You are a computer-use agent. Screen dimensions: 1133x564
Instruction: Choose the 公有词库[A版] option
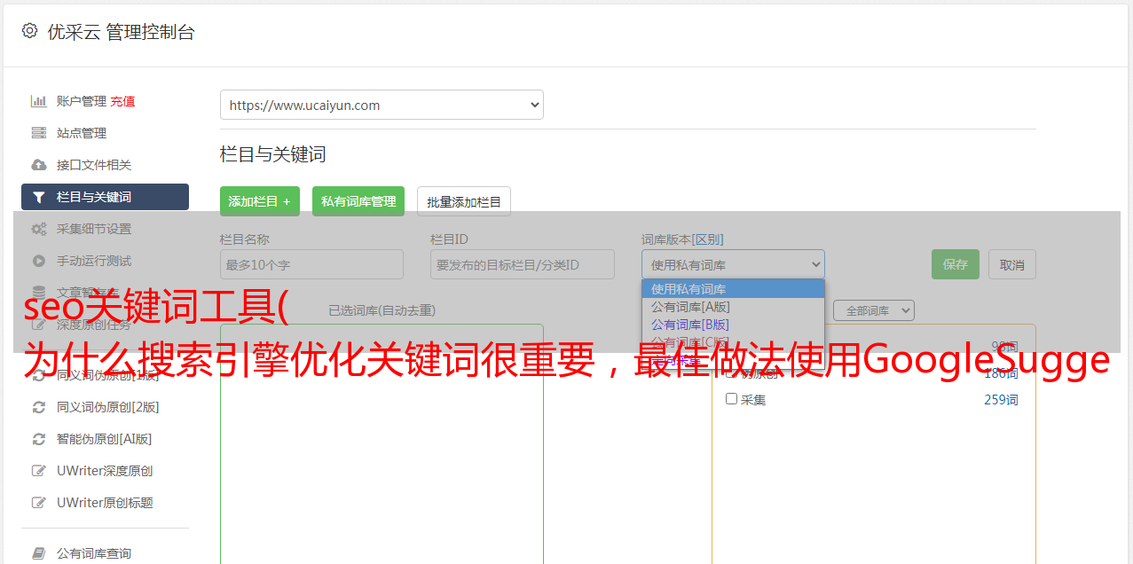733,307
